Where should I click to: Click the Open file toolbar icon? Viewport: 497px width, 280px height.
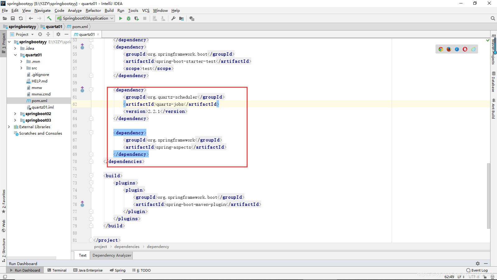pos(5,18)
